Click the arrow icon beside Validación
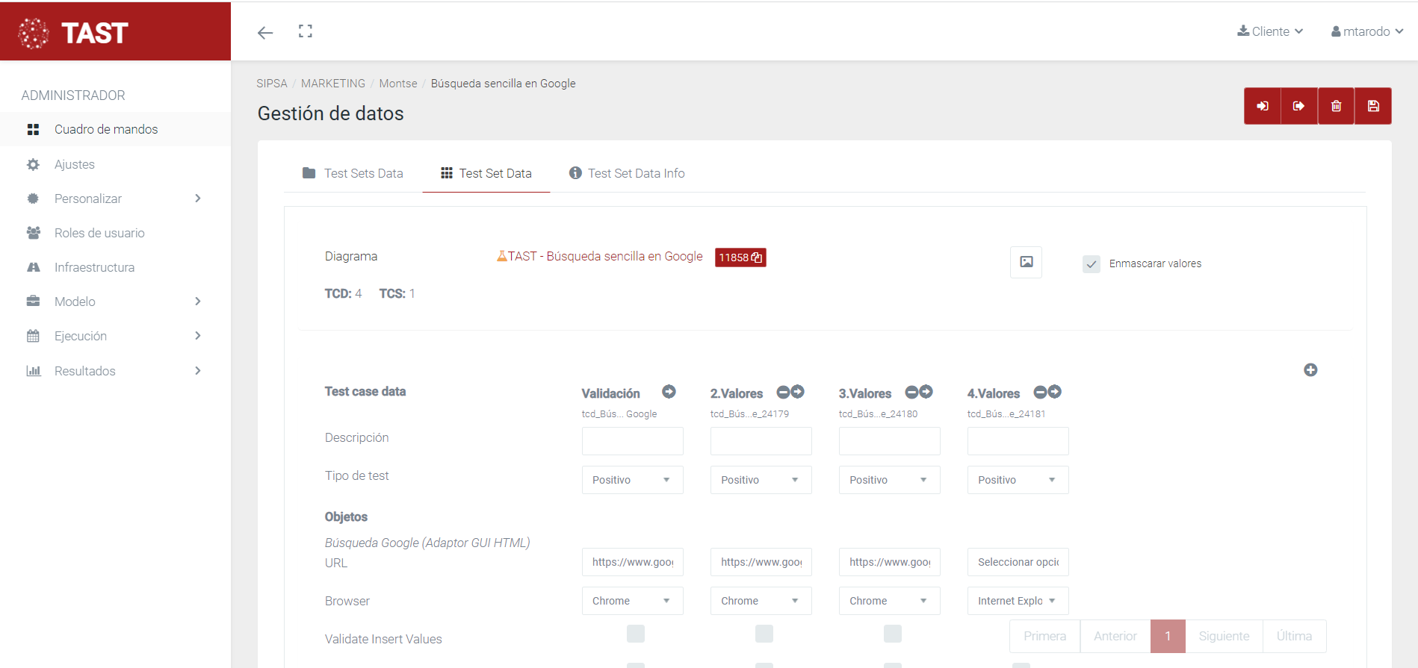The height and width of the screenshot is (668, 1418). click(x=669, y=392)
